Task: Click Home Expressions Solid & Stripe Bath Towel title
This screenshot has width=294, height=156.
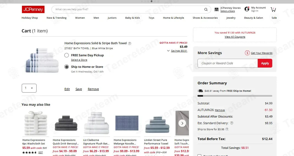Action: tap(96, 43)
